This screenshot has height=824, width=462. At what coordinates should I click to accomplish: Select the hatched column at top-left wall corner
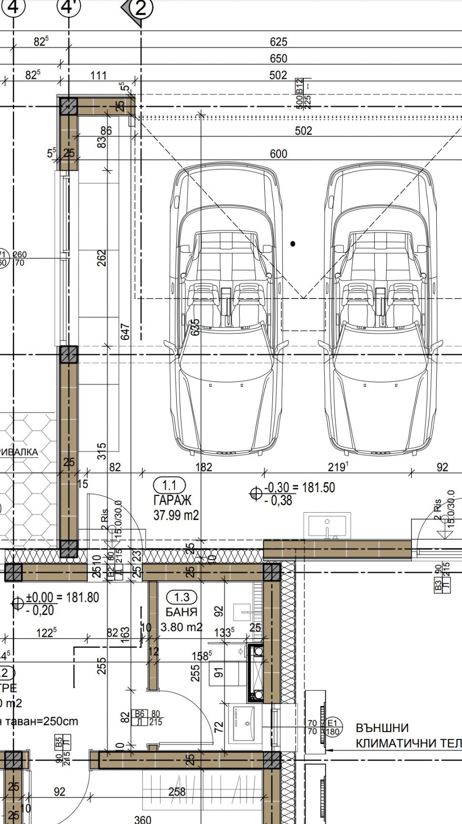[68, 106]
